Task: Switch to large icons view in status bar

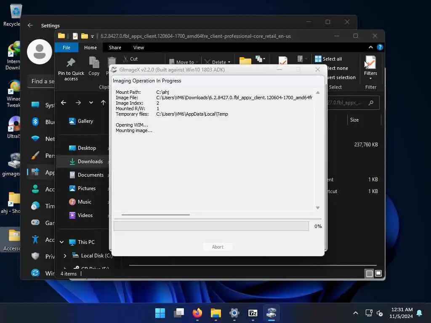Action: (378, 273)
